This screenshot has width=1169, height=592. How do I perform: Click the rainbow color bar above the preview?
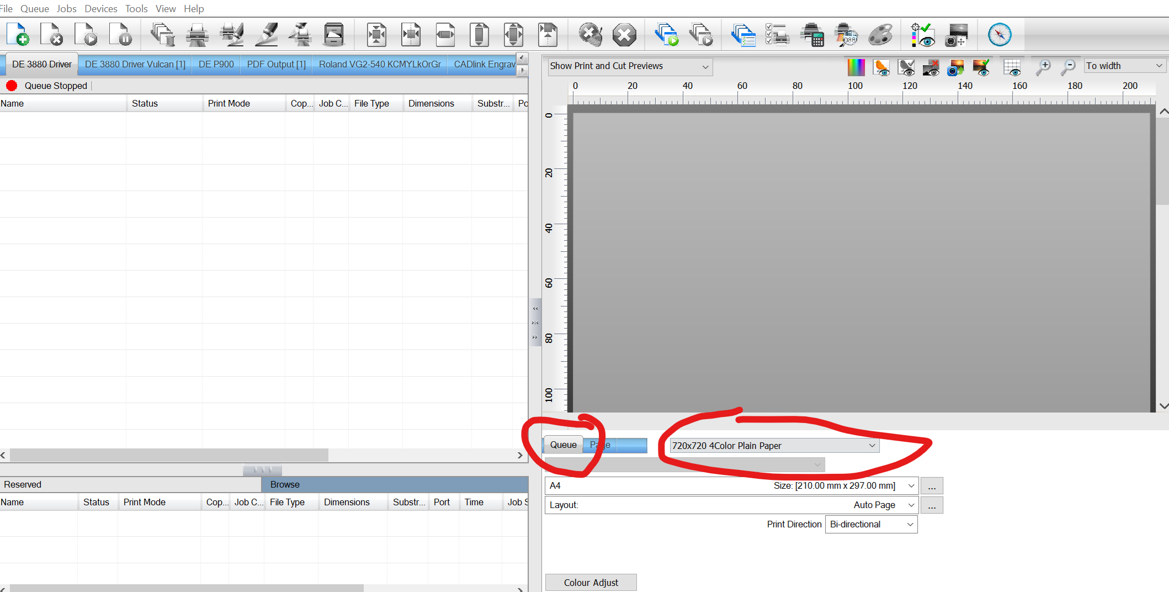click(x=856, y=66)
